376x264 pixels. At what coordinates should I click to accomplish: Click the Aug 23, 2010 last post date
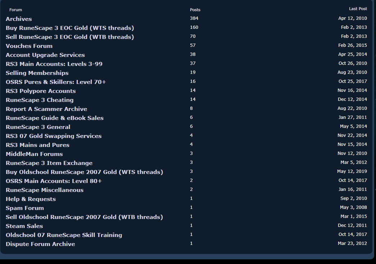point(352,72)
